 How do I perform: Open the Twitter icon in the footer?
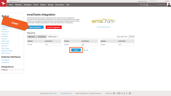114,93
